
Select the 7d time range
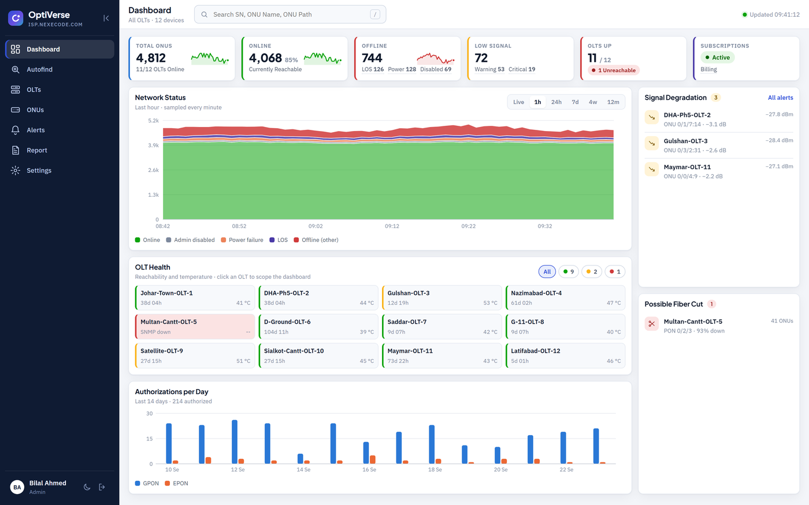point(575,102)
